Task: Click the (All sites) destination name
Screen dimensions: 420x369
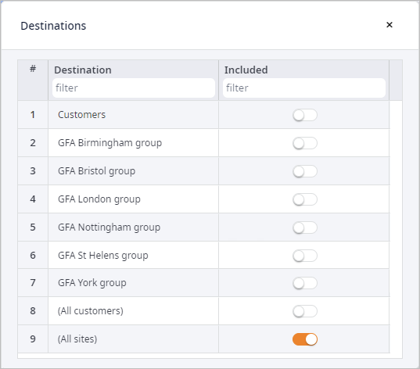Action: (x=77, y=339)
